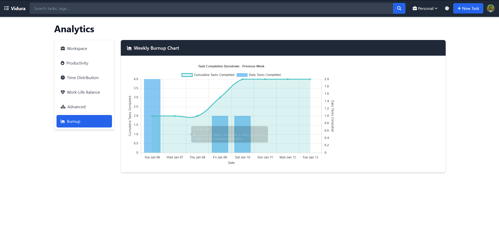This screenshot has height=237, width=499.
Task: Expand the Personal workspace dropdown
Action: click(425, 8)
